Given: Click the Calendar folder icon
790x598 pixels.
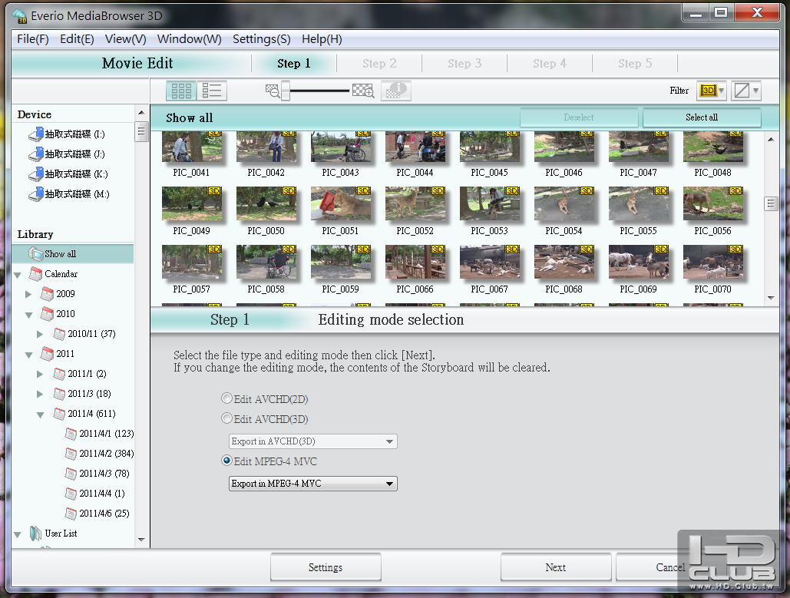Looking at the screenshot, I should click(36, 273).
